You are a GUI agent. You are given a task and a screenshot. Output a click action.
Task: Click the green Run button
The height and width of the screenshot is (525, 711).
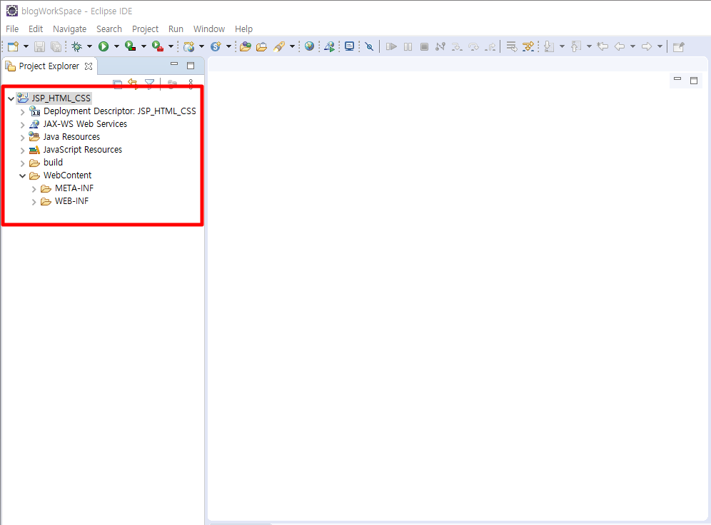(104, 46)
